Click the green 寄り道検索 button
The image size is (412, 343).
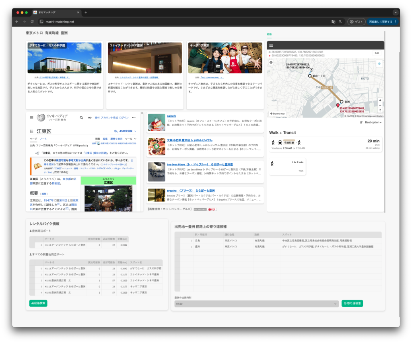click(x=352, y=303)
